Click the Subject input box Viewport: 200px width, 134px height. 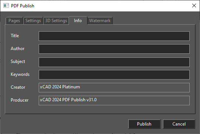[114, 62]
